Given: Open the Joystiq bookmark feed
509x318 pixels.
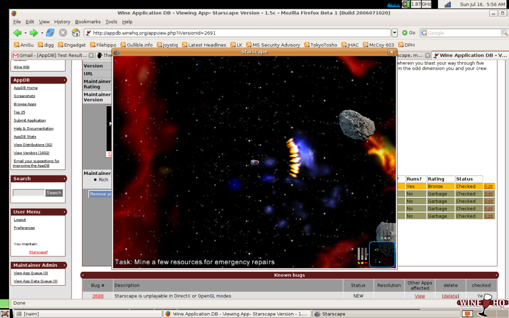Looking at the screenshot, I should point(167,45).
